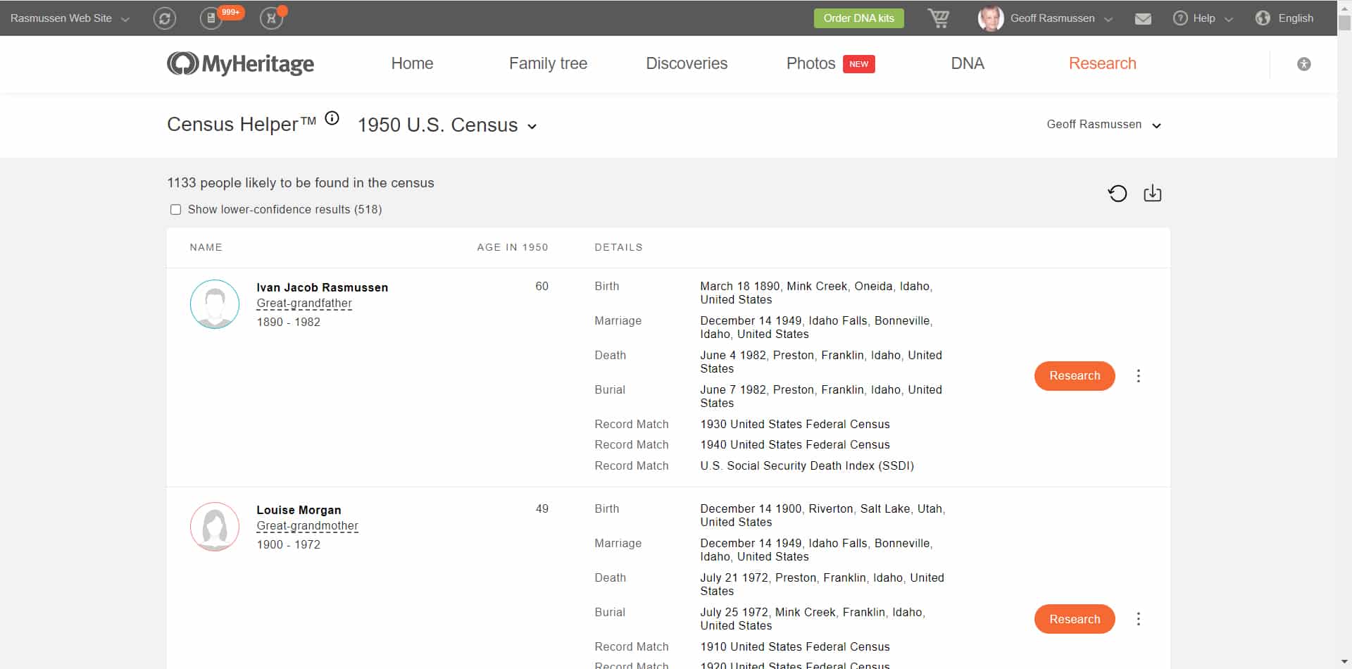1352x669 pixels.
Task: Open the English language selector
Action: [x=1296, y=18]
